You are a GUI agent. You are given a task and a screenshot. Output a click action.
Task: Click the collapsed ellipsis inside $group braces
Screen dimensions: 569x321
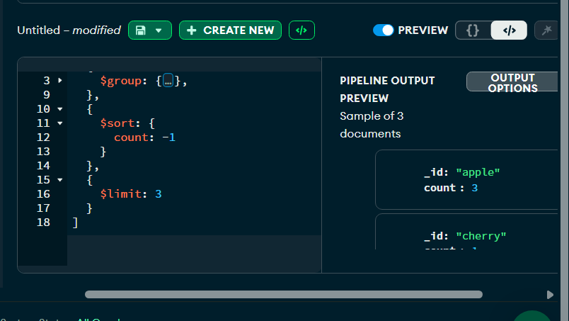click(x=168, y=81)
